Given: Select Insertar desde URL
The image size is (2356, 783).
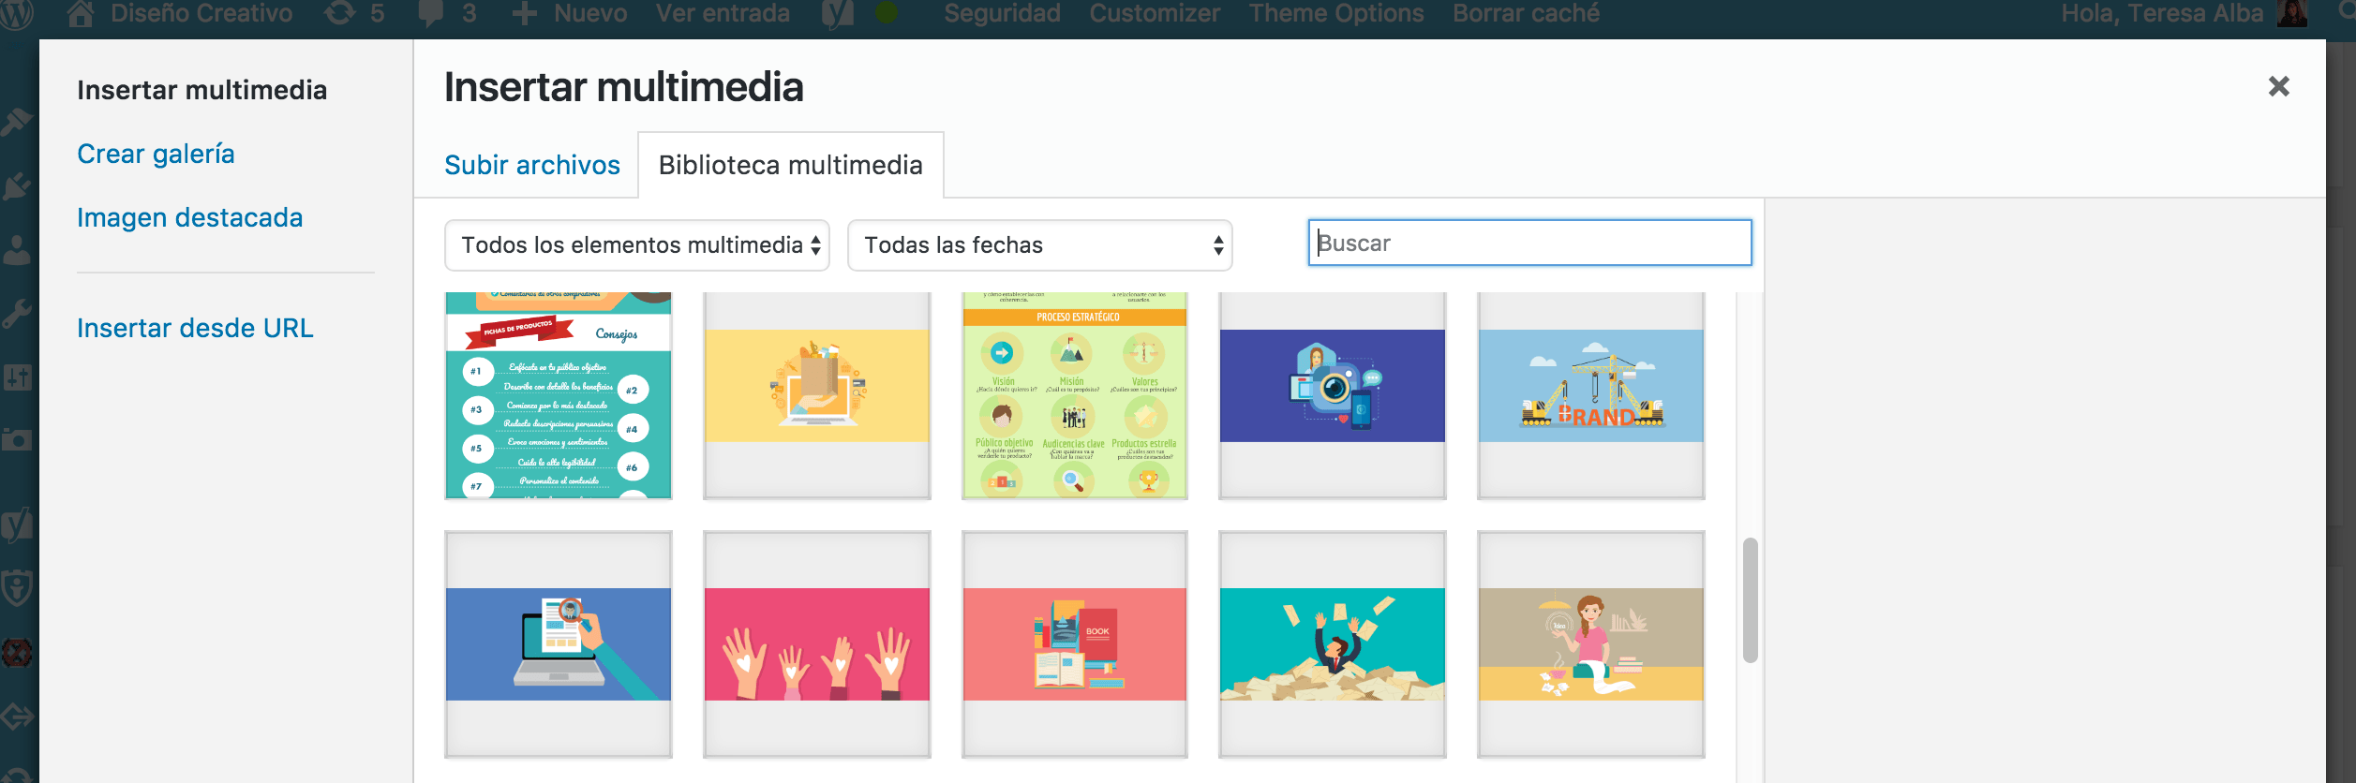Looking at the screenshot, I should pos(195,328).
